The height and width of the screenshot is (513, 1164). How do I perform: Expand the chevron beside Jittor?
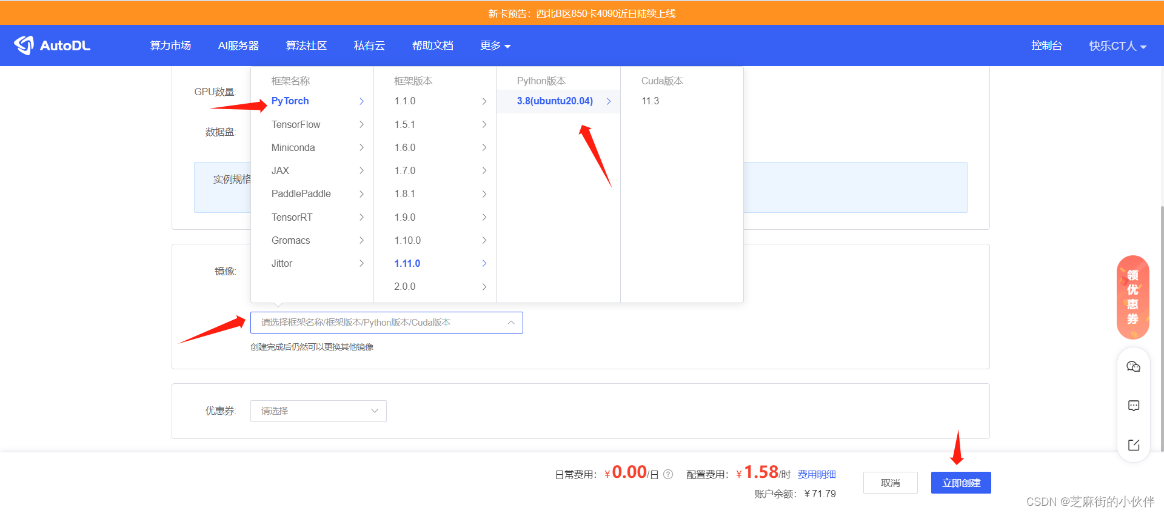(x=361, y=263)
